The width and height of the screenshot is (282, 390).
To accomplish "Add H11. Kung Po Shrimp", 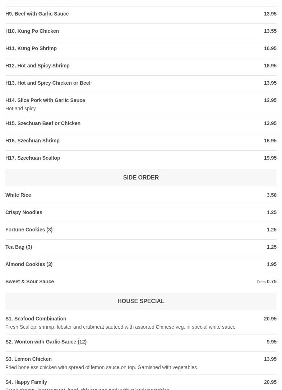I will click(31, 48).
